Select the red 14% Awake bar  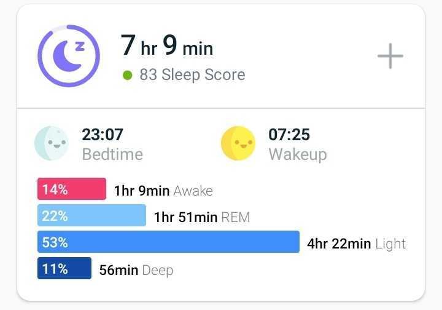72,189
